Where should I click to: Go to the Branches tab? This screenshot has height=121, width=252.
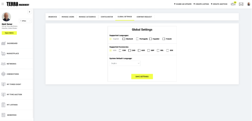(53, 17)
